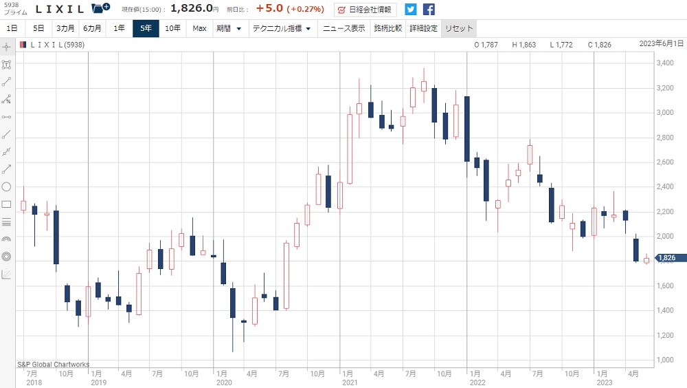Click the 2020 year axis label
Screen dimensions: 687x388
click(x=224, y=382)
